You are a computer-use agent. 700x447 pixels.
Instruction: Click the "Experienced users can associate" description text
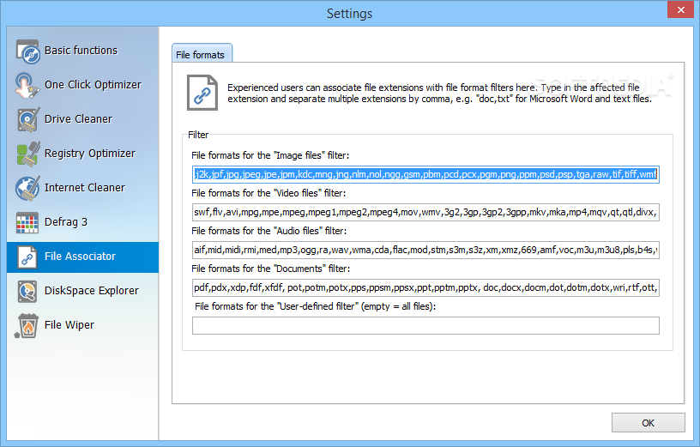click(x=440, y=94)
